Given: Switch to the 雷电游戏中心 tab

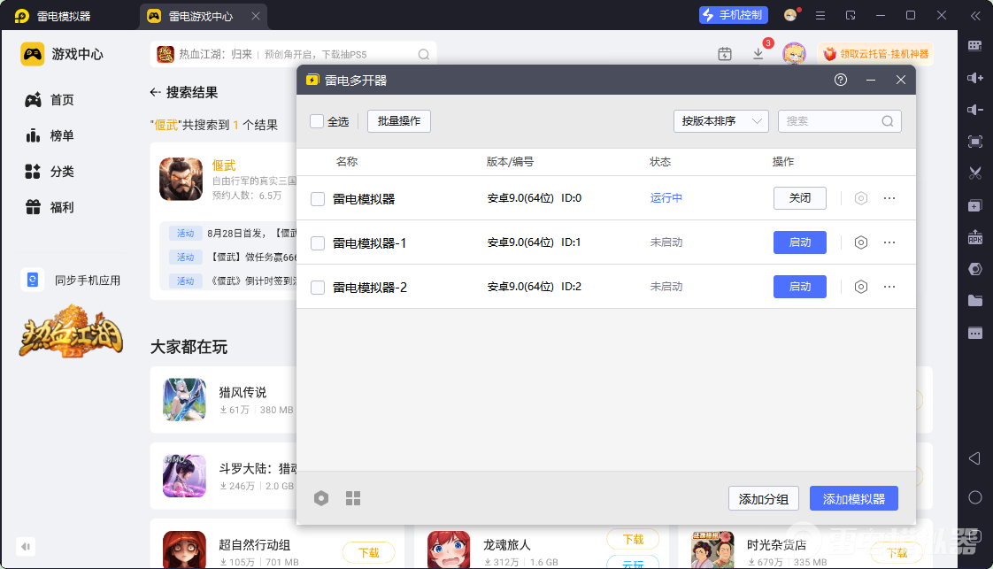Looking at the screenshot, I should (201, 16).
